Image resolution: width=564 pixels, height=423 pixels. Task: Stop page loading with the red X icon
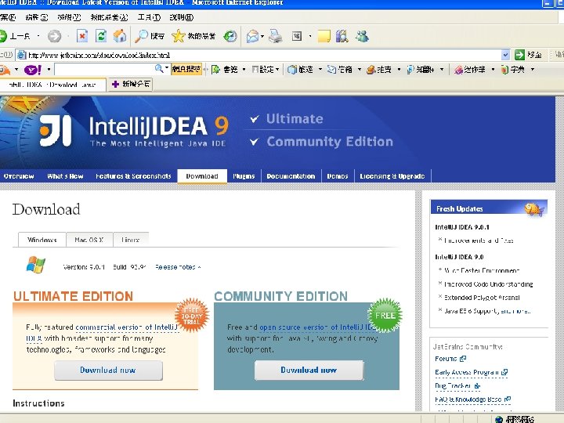[82, 36]
